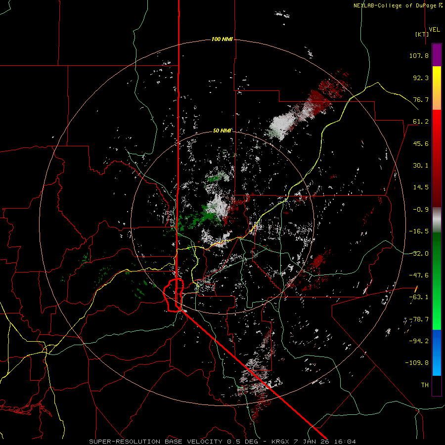Screen dimensions: 445x445
Task: Click the blue color bar segment
Action: tap(437, 353)
